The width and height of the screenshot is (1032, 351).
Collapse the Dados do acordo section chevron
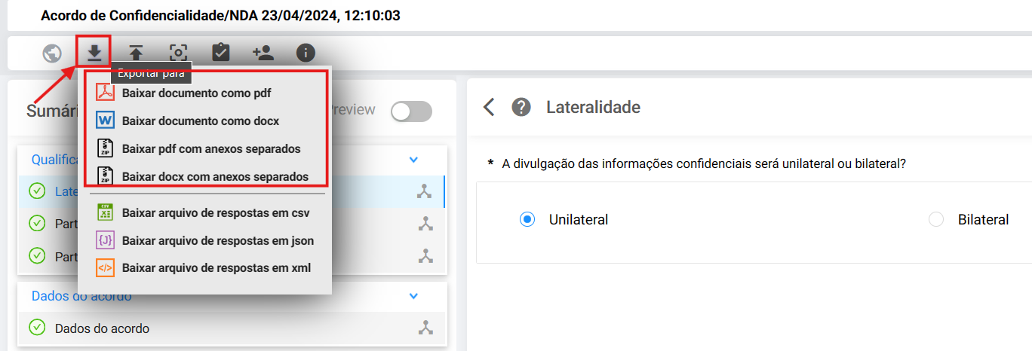(x=413, y=296)
